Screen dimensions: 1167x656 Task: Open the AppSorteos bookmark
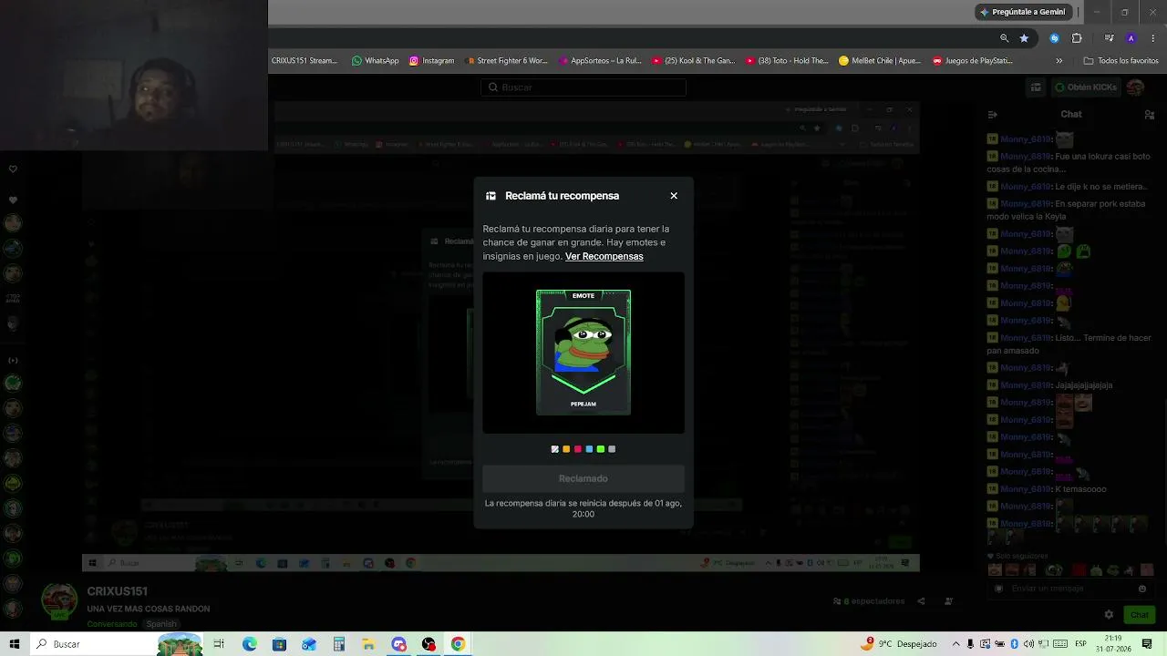[x=599, y=61]
